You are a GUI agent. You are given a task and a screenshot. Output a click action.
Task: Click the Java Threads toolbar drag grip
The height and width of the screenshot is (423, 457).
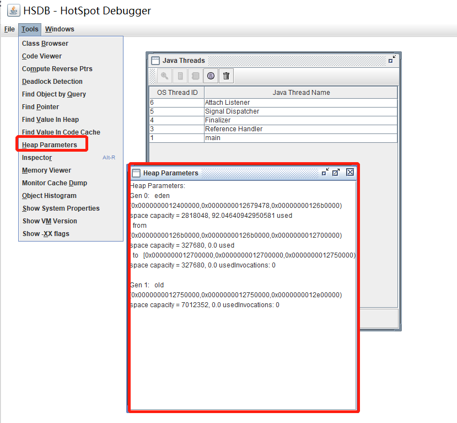(x=152, y=76)
